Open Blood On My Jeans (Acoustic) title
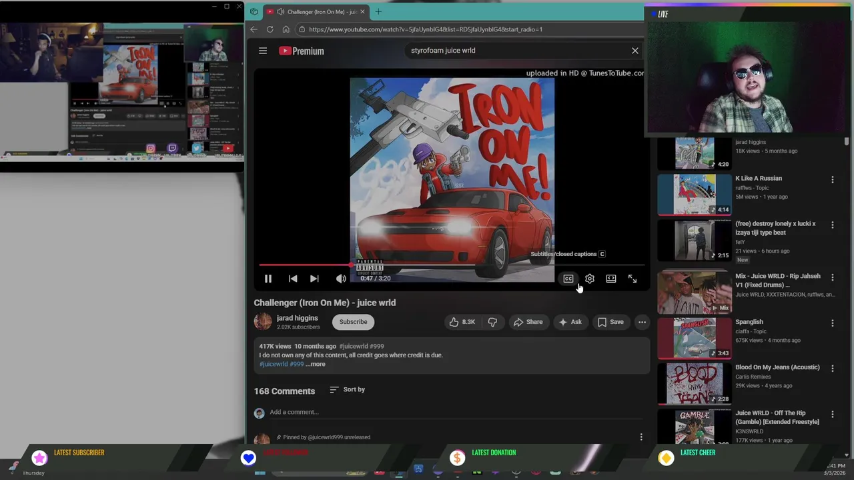Viewport: 854px width, 480px height. [777, 367]
